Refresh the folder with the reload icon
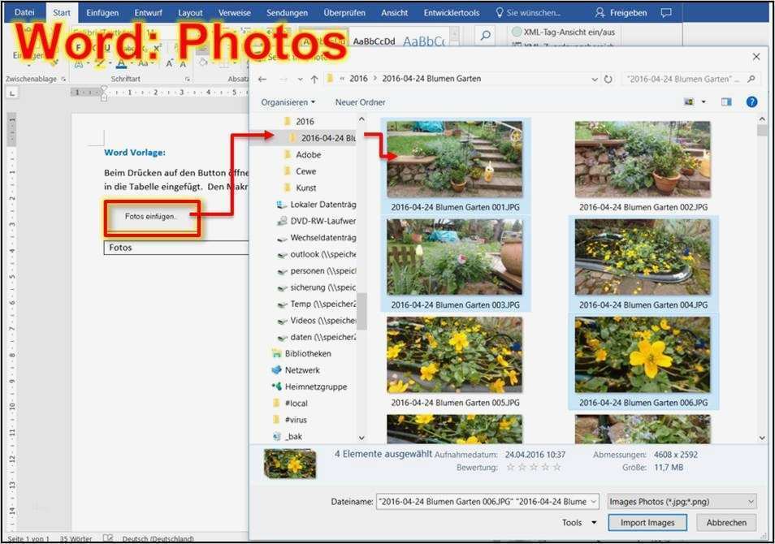Viewport: 775px width, 544px height. (608, 79)
